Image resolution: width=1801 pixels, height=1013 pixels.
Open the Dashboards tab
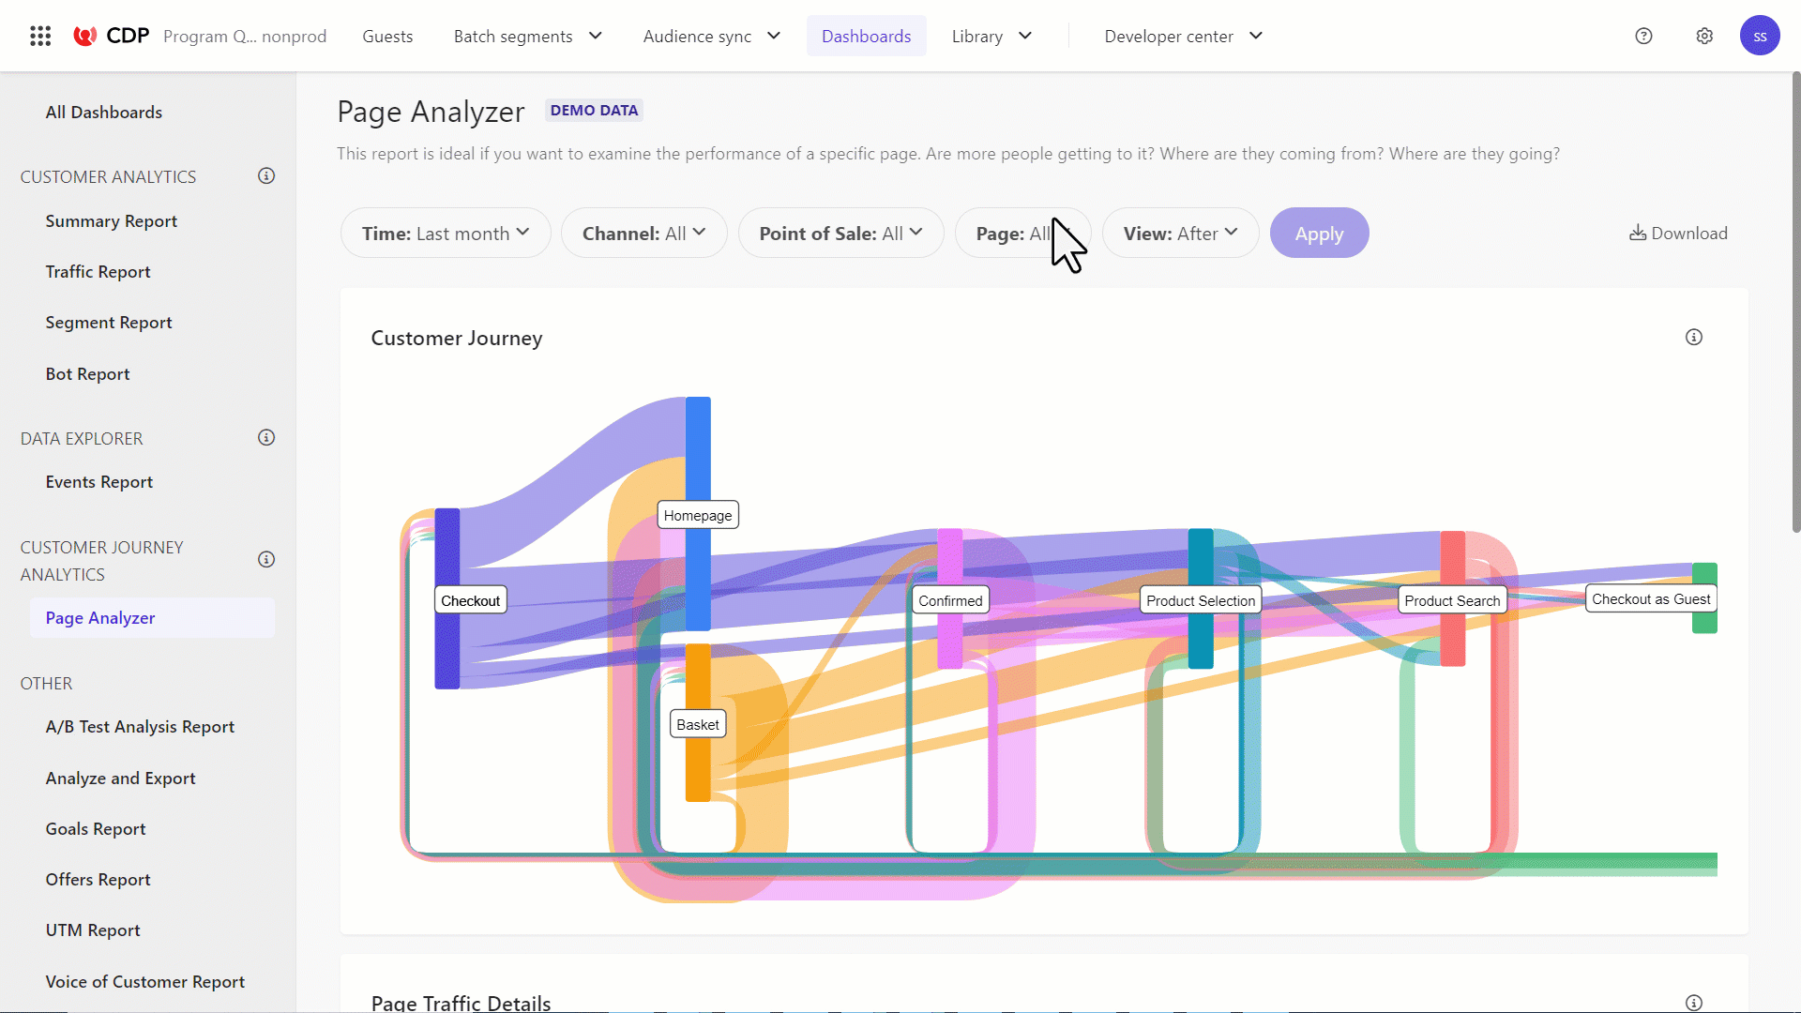(867, 35)
